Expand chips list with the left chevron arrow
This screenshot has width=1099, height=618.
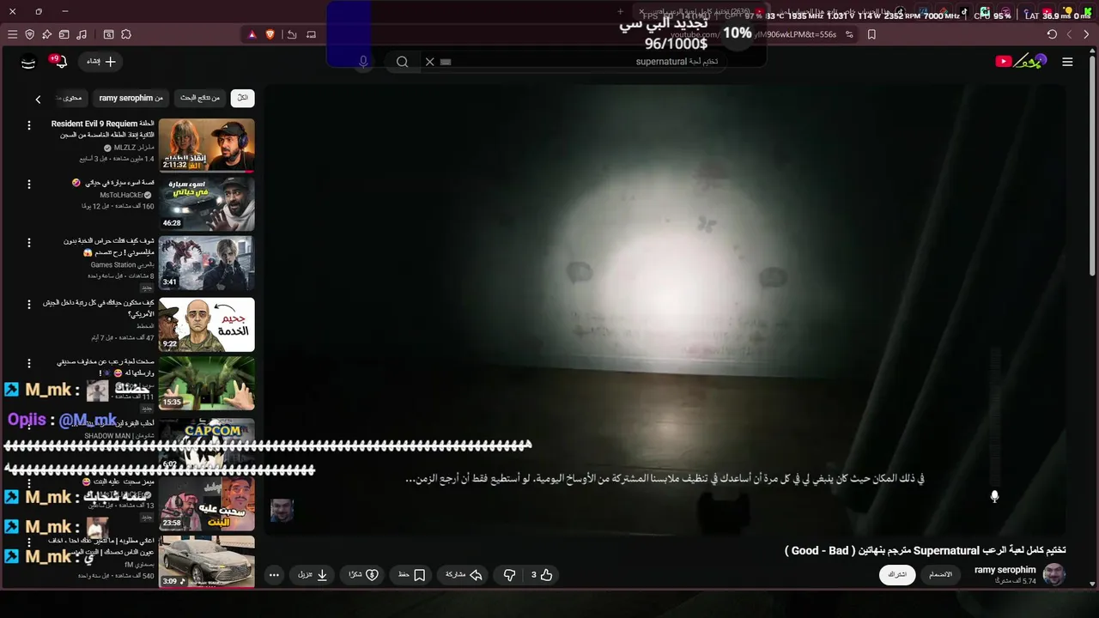click(x=38, y=99)
